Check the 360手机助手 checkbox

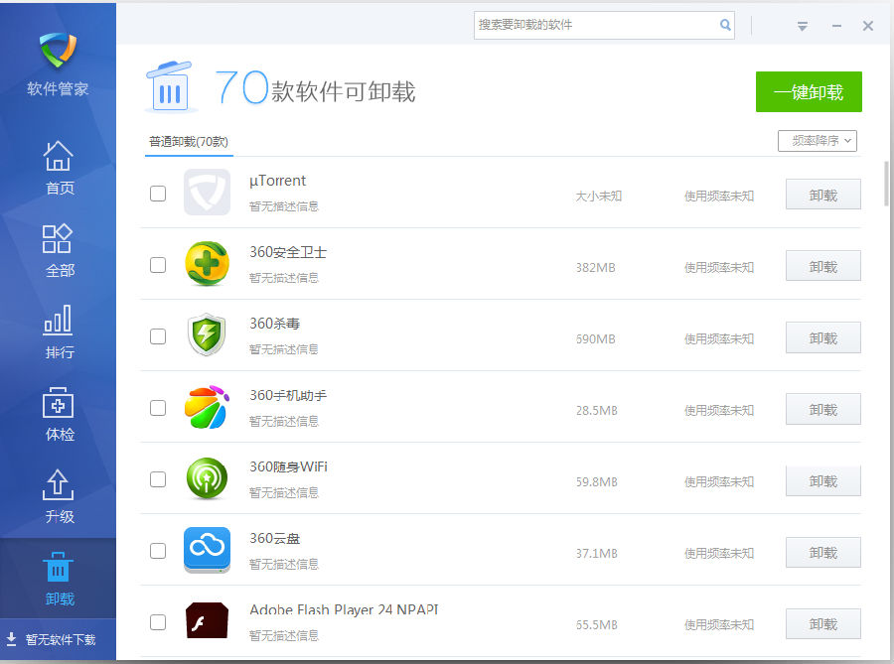158,408
